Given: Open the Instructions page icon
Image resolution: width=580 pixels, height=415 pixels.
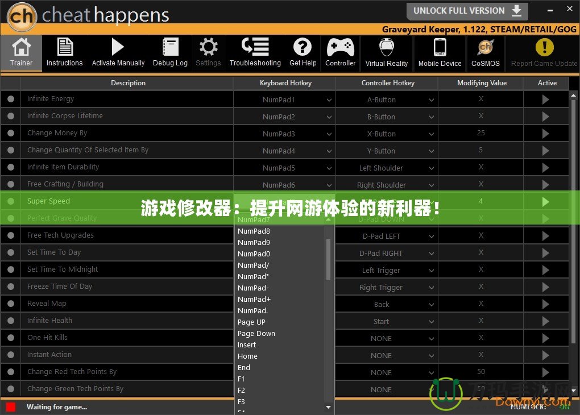Looking at the screenshot, I should (65, 47).
